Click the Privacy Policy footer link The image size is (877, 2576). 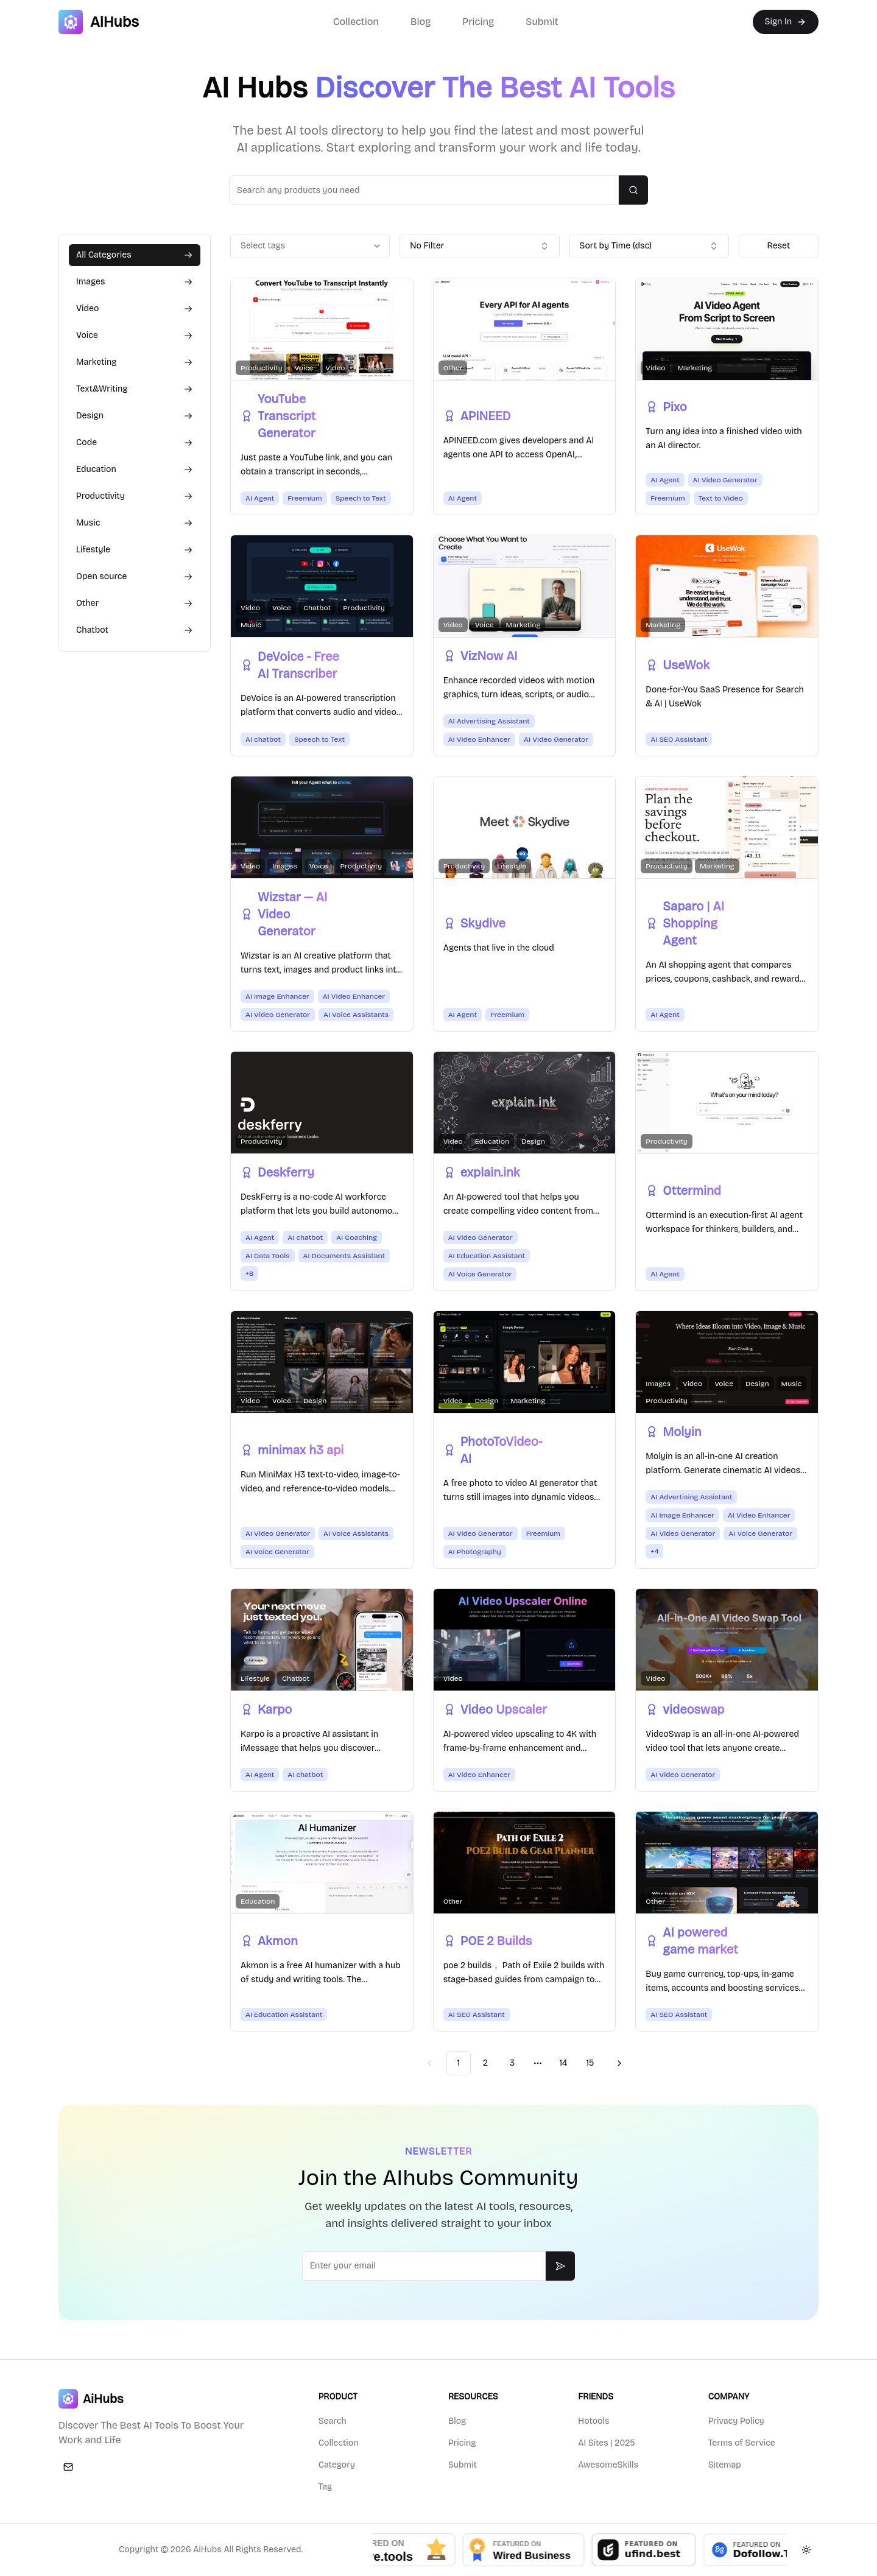736,2421
